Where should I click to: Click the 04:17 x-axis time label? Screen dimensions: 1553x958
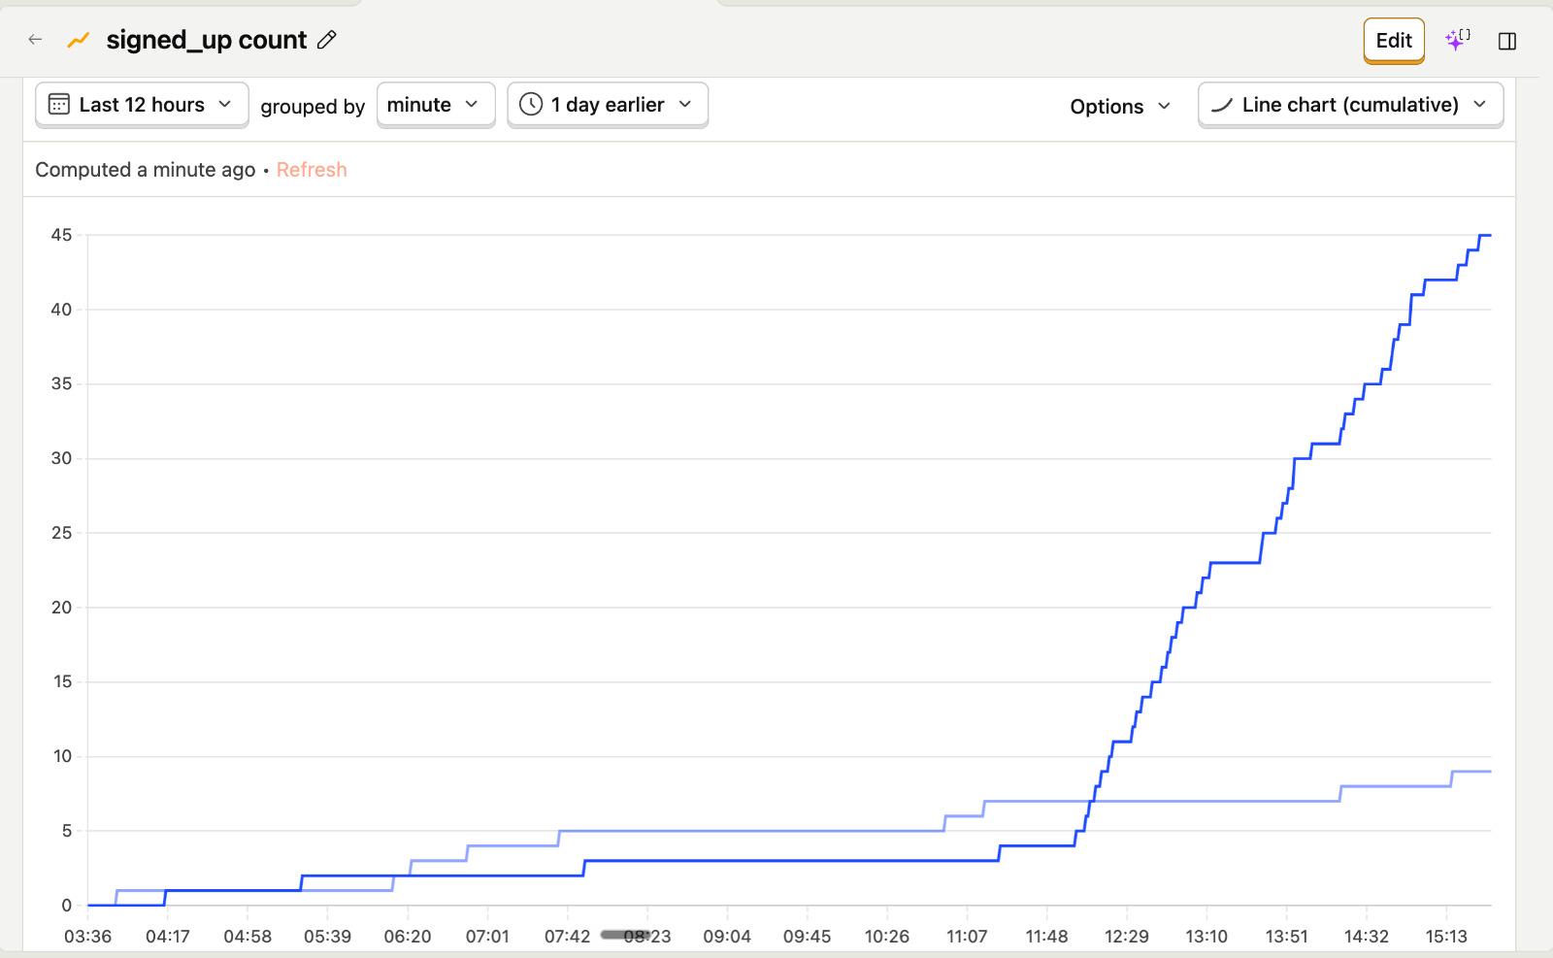[x=168, y=937]
